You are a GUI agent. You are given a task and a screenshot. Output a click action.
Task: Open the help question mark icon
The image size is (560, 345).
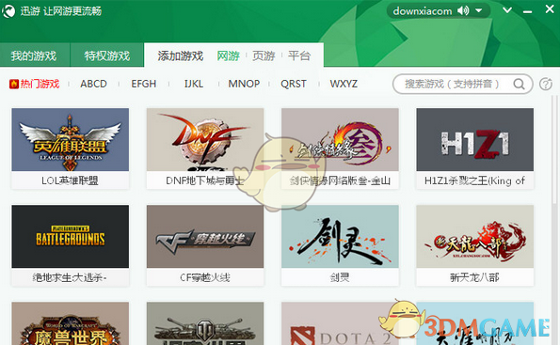545,85
